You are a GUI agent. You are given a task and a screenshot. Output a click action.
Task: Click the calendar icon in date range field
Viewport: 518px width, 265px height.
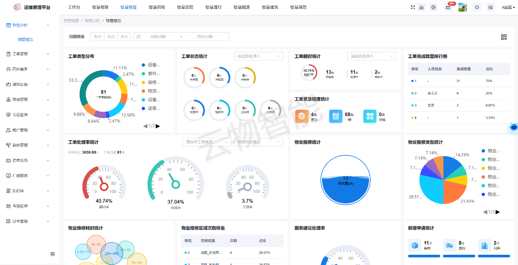138,37
